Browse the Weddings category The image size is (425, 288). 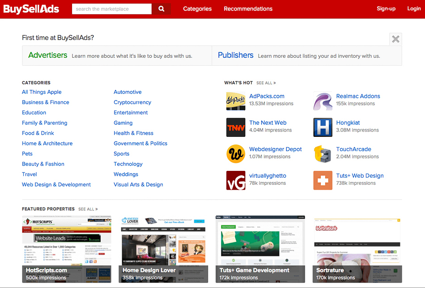point(126,174)
